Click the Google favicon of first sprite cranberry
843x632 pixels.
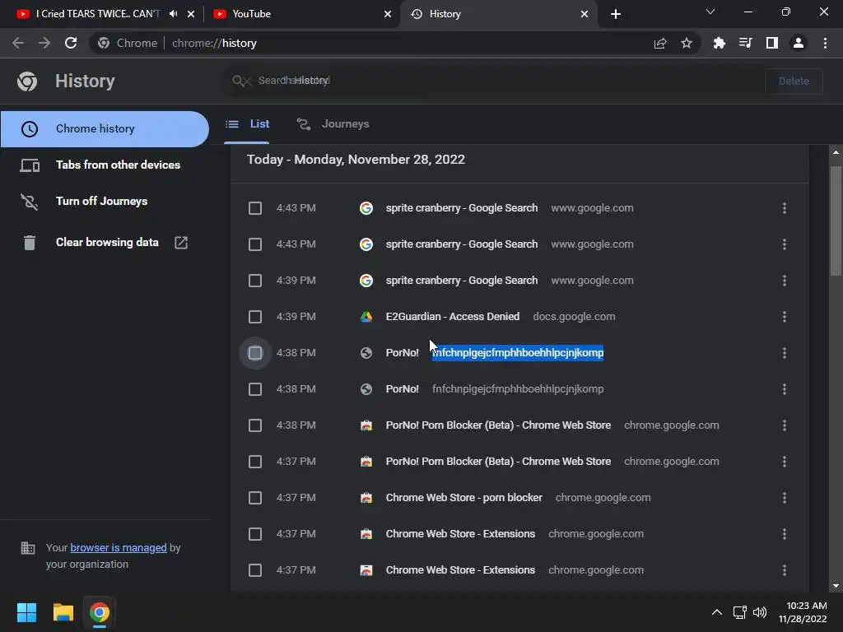pyautogui.click(x=366, y=208)
